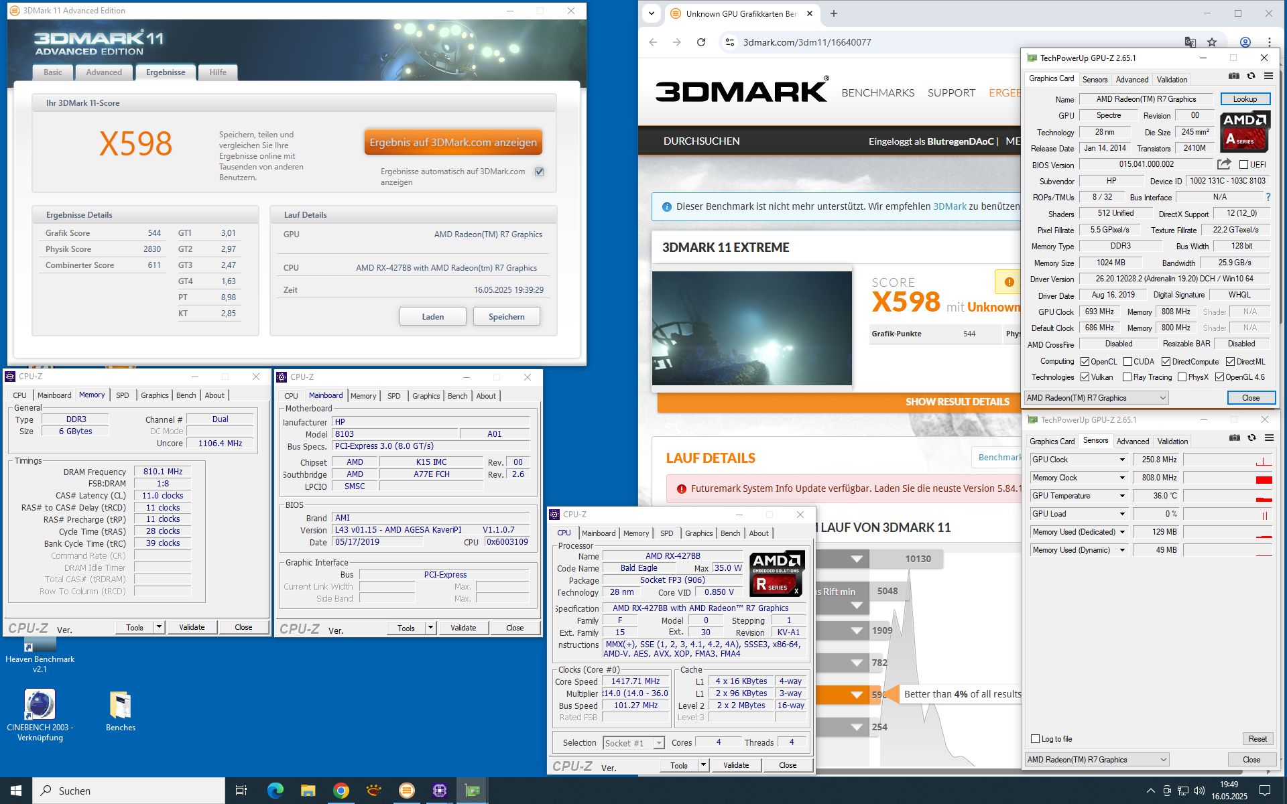The image size is (1287, 804).
Task: Switch to the Hilfe tab in 3DMark 11
Action: pyautogui.click(x=218, y=72)
